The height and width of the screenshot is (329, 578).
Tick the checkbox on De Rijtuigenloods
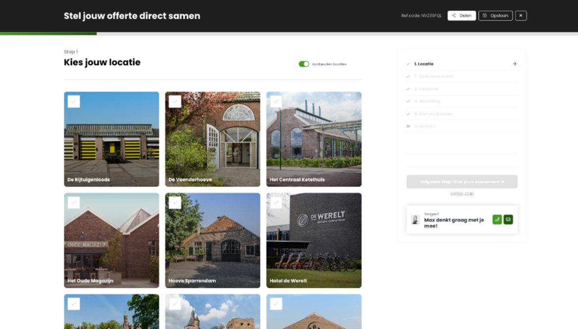click(74, 101)
